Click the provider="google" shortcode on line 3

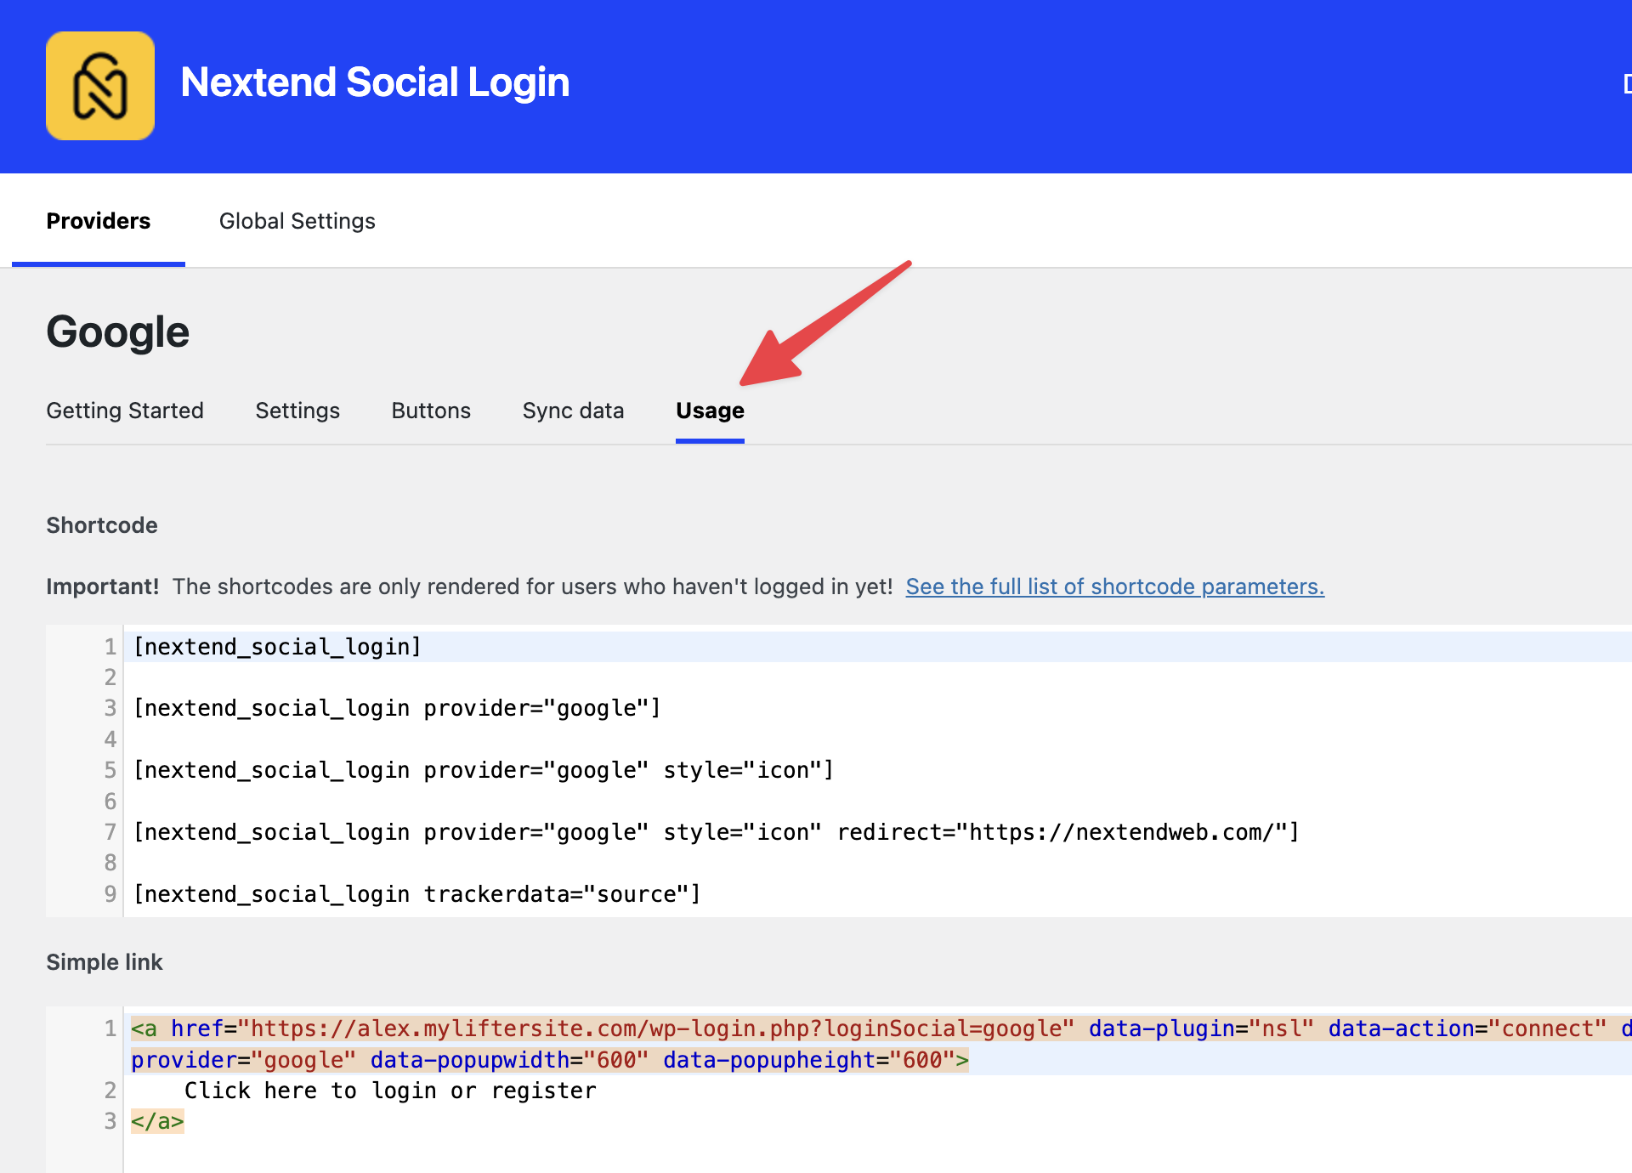point(397,708)
